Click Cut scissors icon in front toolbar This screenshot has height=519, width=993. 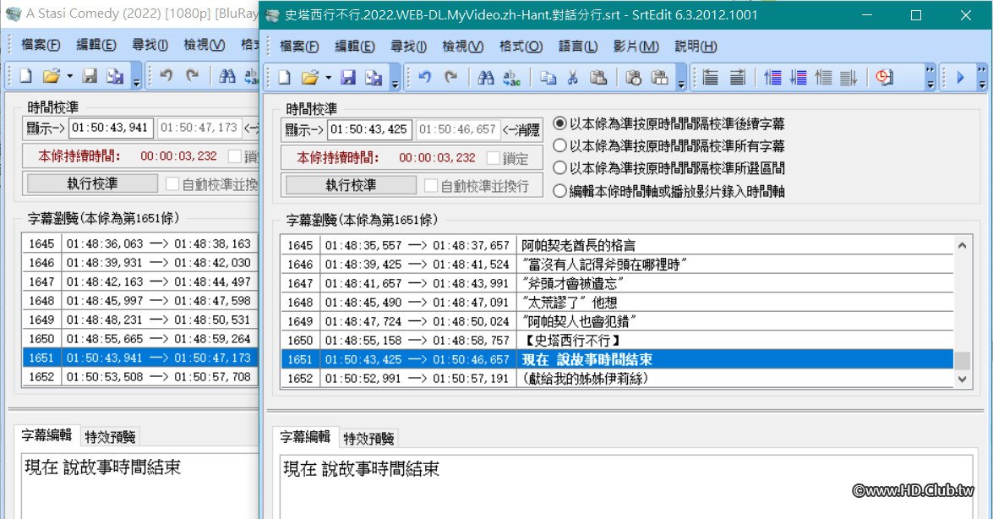click(572, 77)
